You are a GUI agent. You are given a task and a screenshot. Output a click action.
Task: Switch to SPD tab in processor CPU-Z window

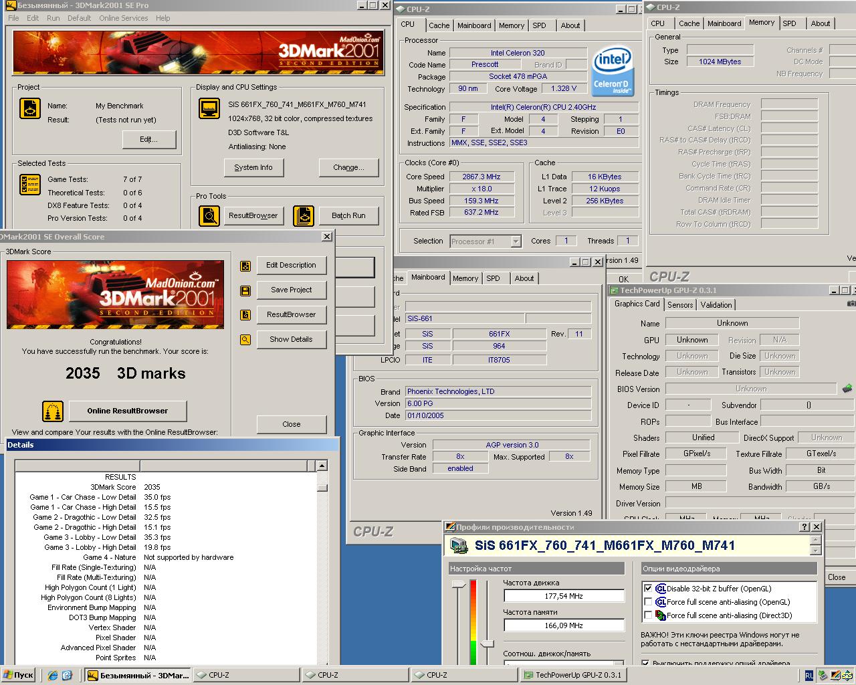point(539,25)
